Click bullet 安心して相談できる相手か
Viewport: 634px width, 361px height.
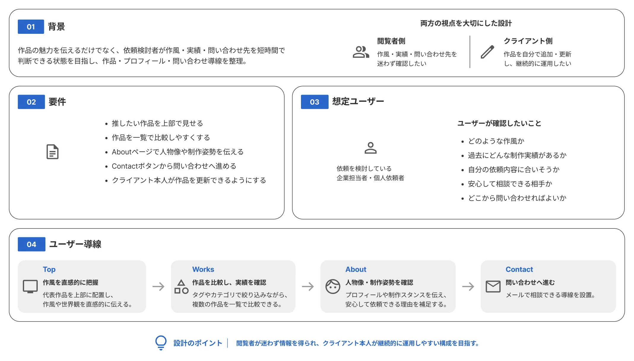(x=510, y=184)
